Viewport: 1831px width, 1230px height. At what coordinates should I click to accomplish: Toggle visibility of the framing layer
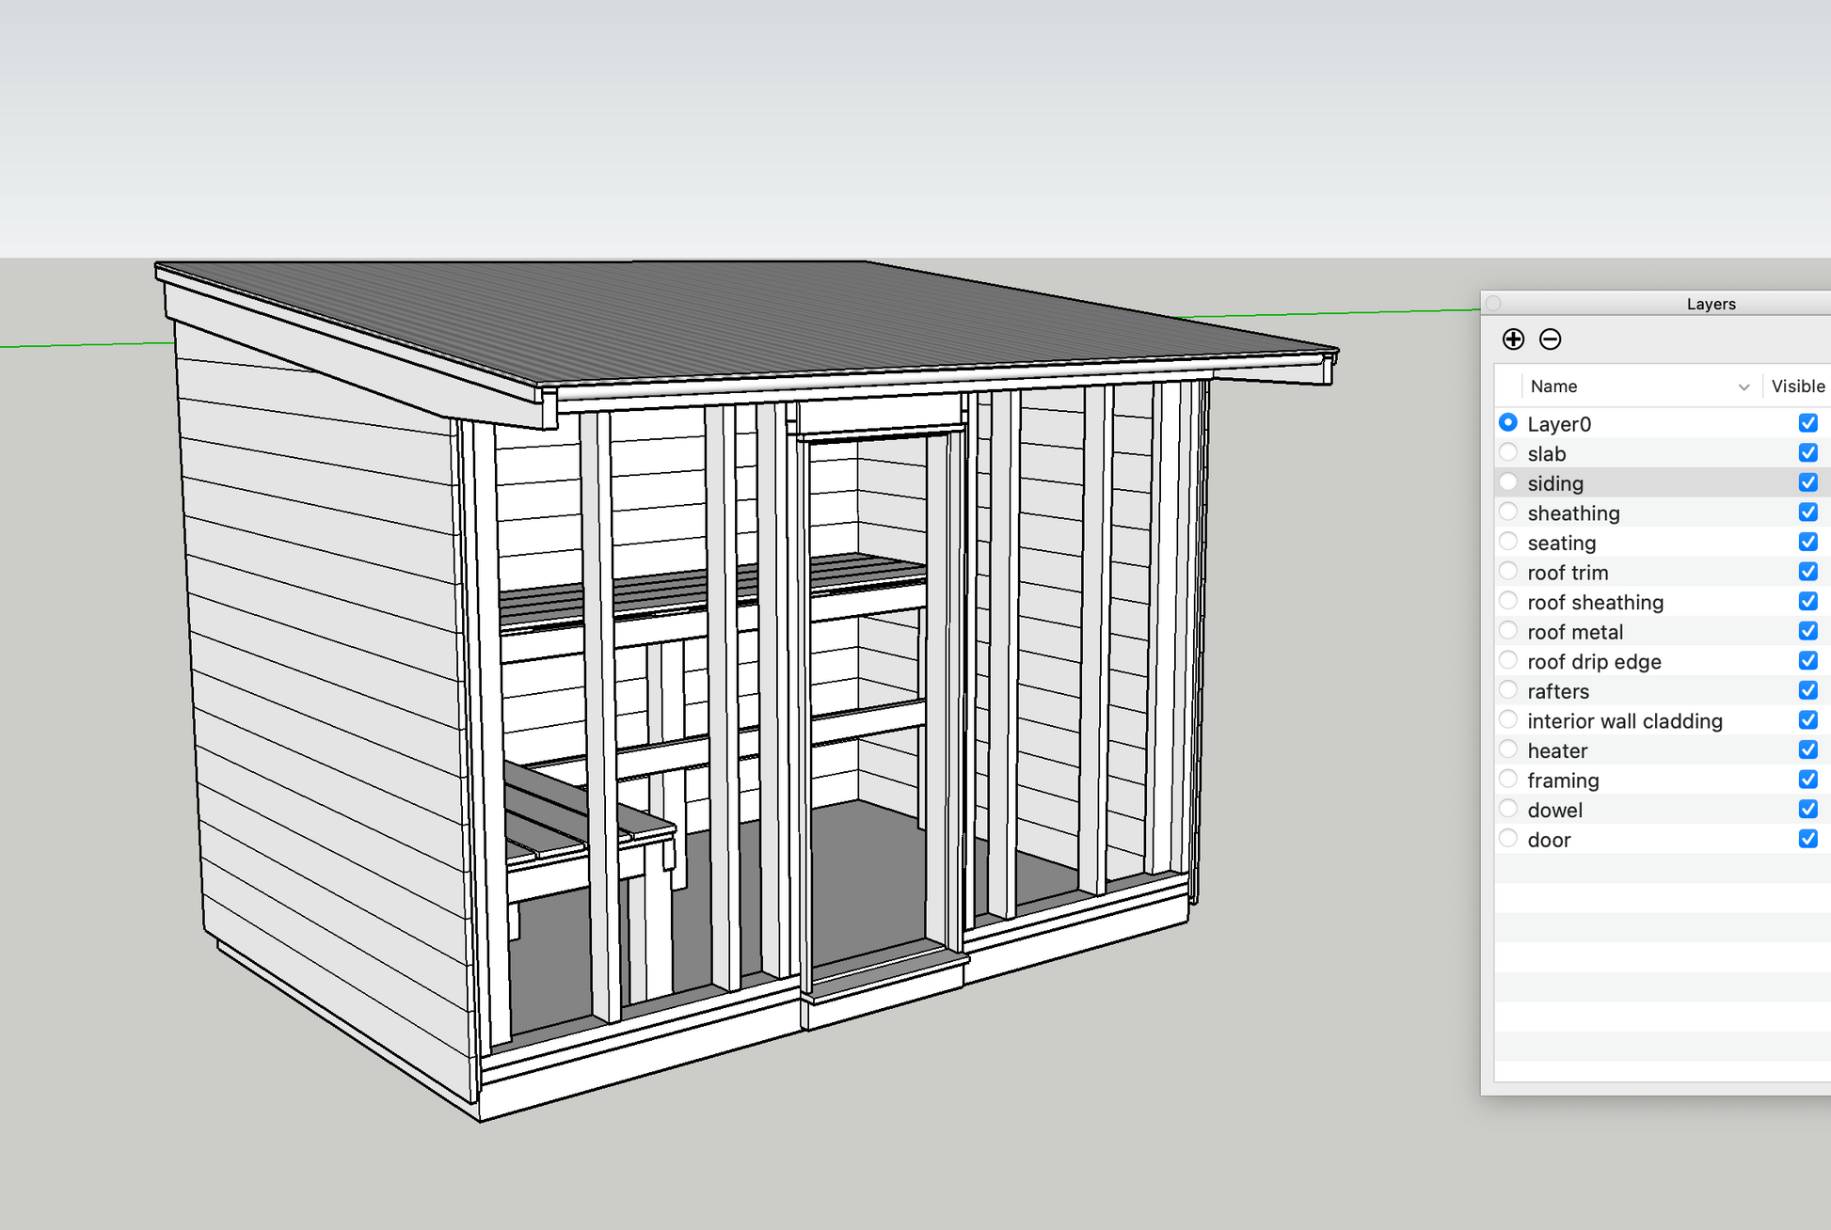1807,780
